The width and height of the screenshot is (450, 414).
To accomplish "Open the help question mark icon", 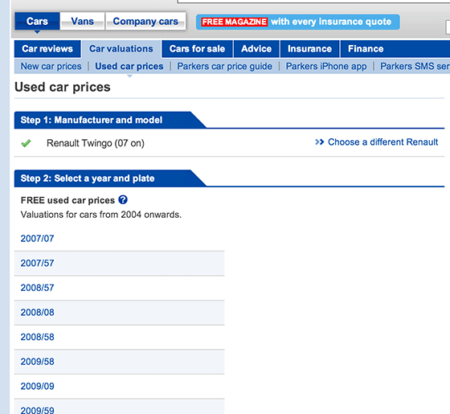I will click(123, 199).
